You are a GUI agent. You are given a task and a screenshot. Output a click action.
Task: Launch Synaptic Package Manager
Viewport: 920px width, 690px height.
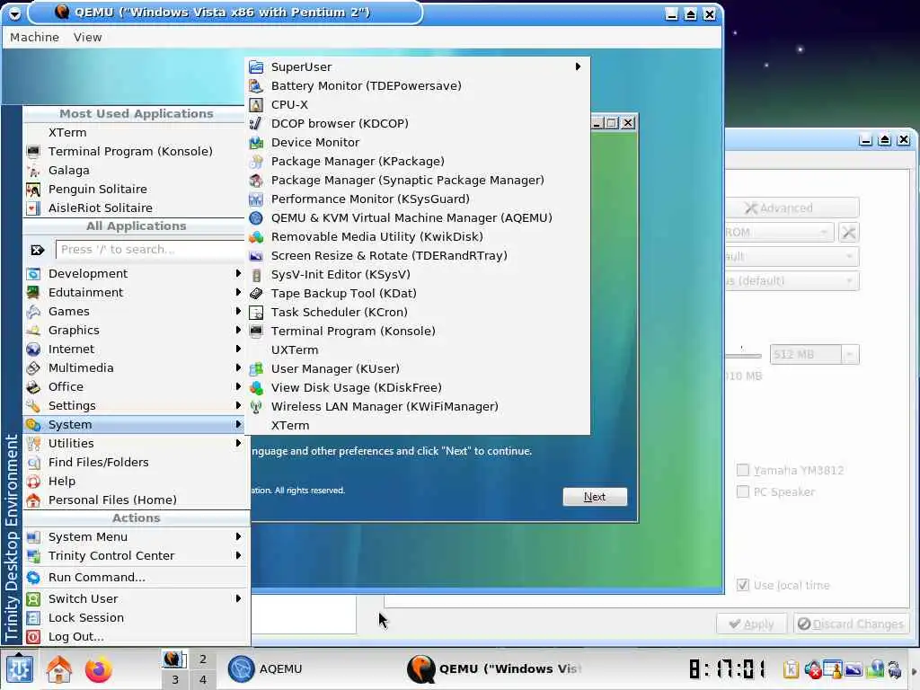click(417, 180)
